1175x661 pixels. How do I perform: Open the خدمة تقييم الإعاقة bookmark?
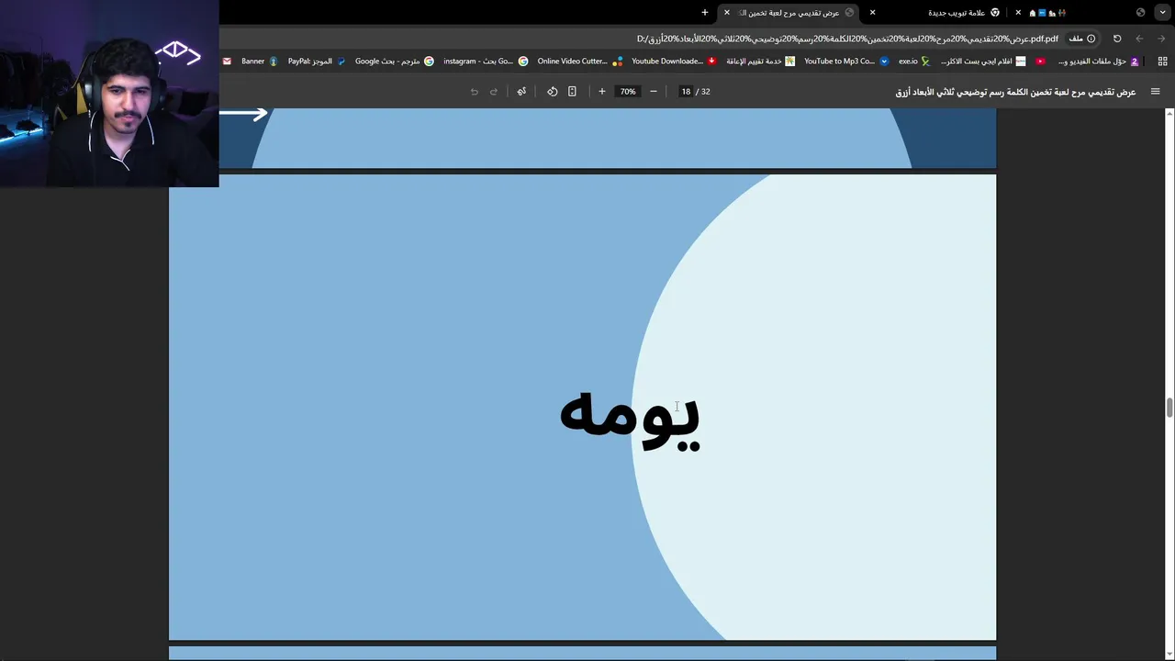pos(760,62)
